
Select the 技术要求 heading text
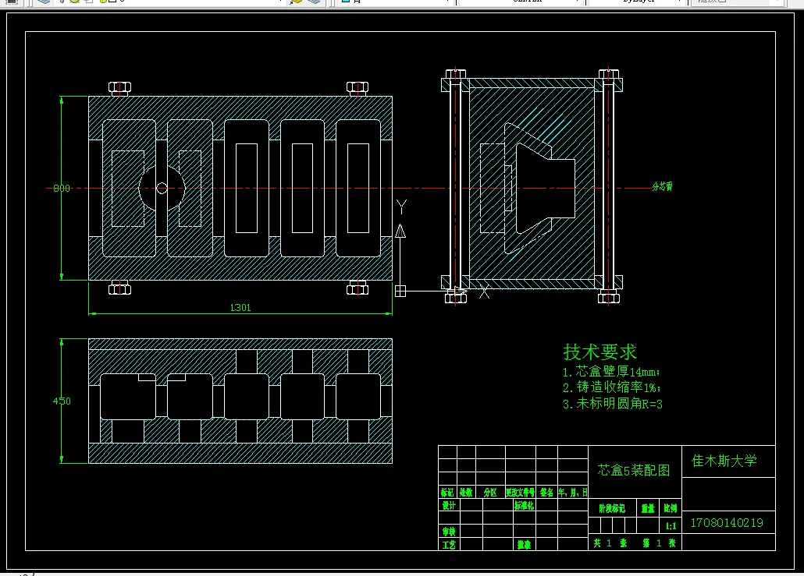pyautogui.click(x=600, y=352)
